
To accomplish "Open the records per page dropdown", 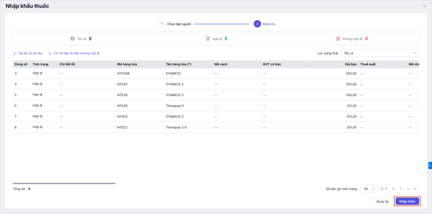I will (369, 189).
